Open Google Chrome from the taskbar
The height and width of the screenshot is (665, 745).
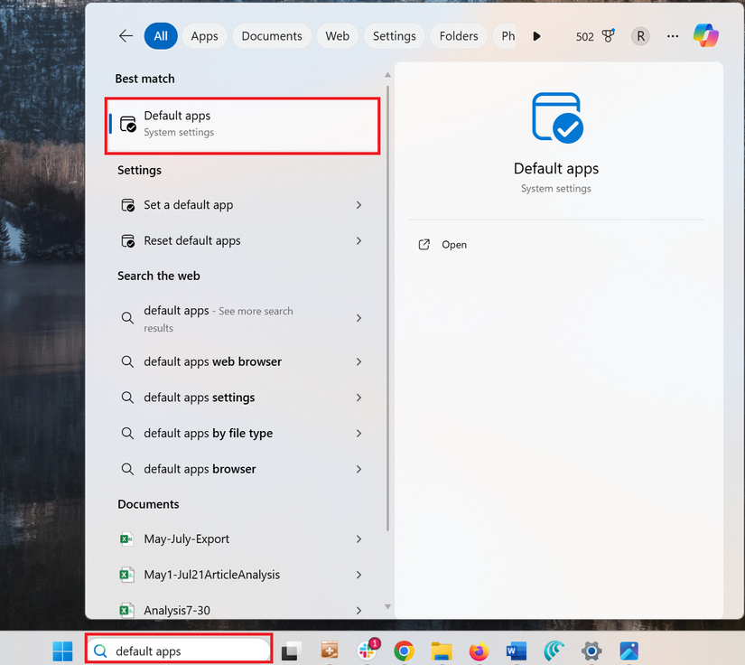tap(403, 650)
